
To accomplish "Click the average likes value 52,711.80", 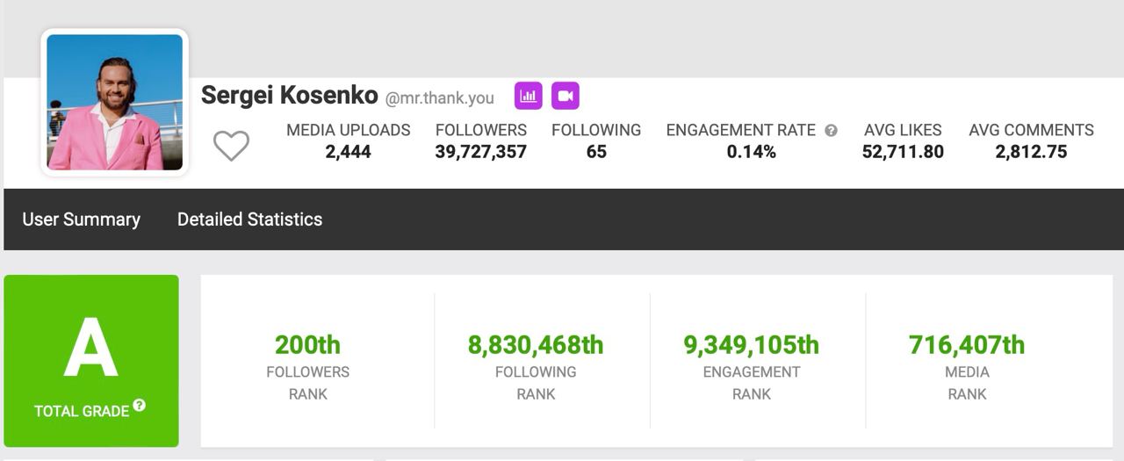I will [x=903, y=152].
